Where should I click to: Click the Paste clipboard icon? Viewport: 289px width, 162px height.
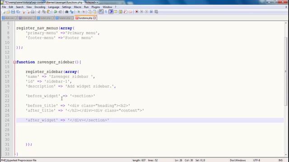(x=49, y=12)
